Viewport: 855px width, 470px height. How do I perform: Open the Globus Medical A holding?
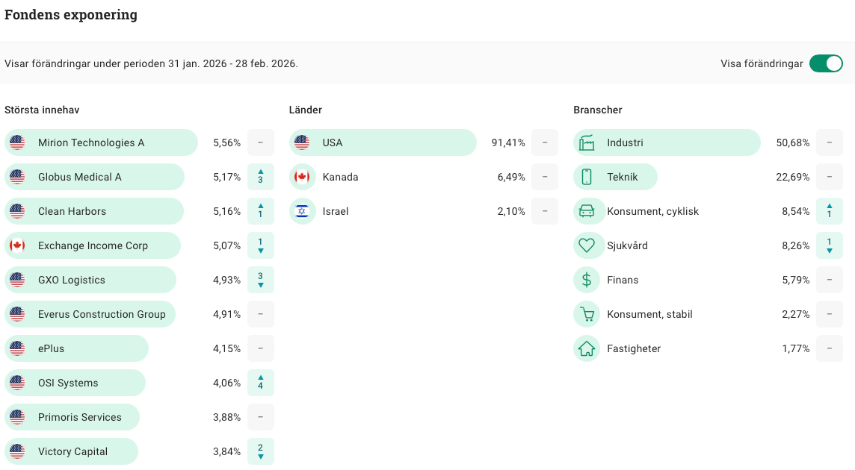point(80,177)
